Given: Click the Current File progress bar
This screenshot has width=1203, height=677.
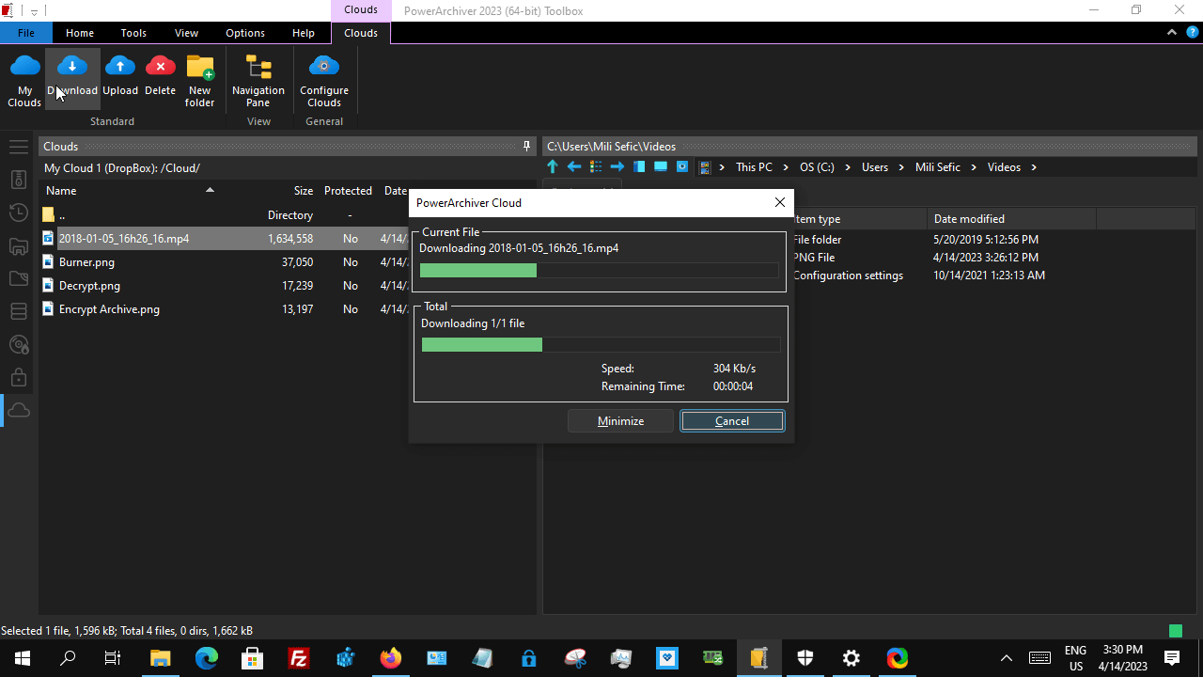Looking at the screenshot, I should click(x=599, y=271).
